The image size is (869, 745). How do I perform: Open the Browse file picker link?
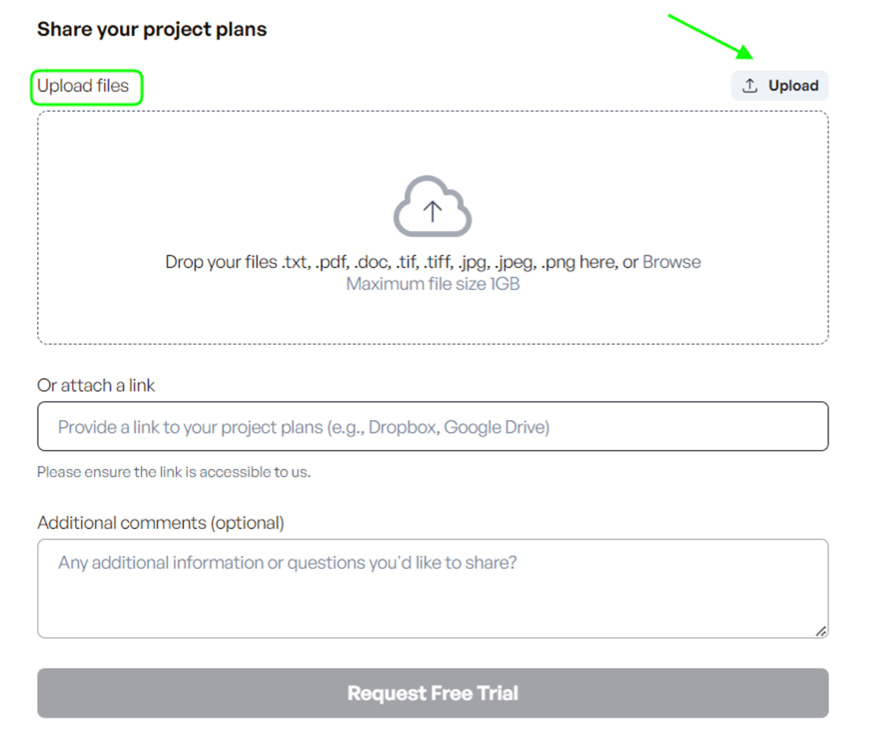pos(671,262)
